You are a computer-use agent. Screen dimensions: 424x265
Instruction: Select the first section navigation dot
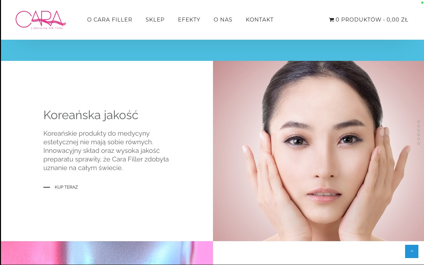click(x=419, y=122)
